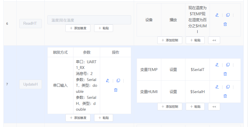Click 设置 in the 变量TEMP row
248x127 pixels.
coord(173,70)
